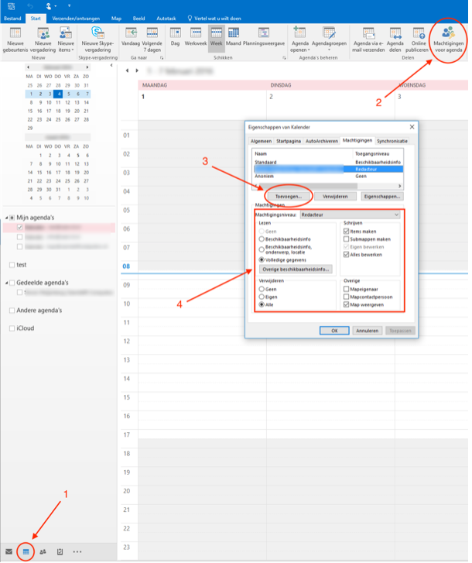The width and height of the screenshot is (472, 563).
Task: Switch calendar to Maand view
Action: point(234,39)
